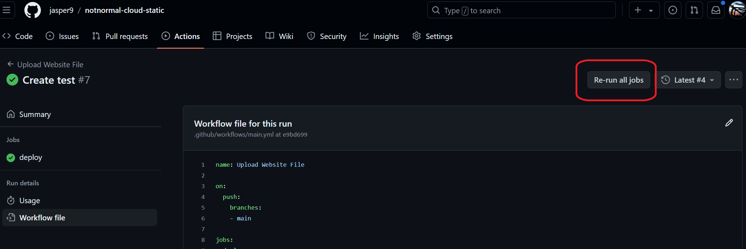Open the issues shortcut icon in header
Image resolution: width=746 pixels, height=249 pixels.
coord(672,10)
